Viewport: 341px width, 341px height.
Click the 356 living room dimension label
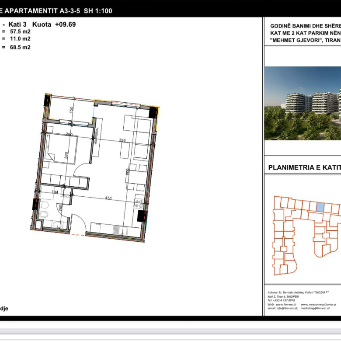[x=122, y=140]
